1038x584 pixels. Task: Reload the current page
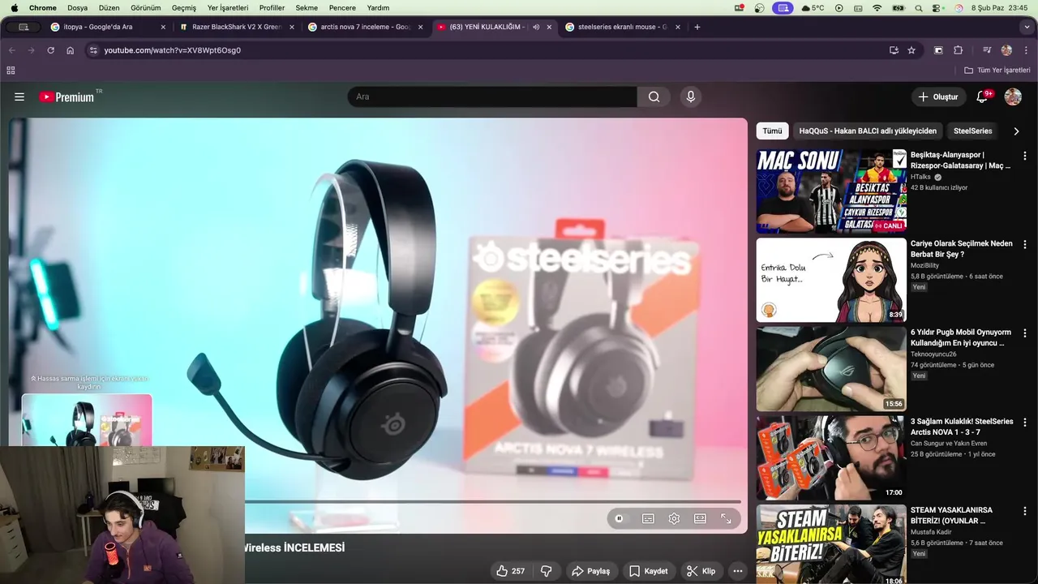[50, 50]
